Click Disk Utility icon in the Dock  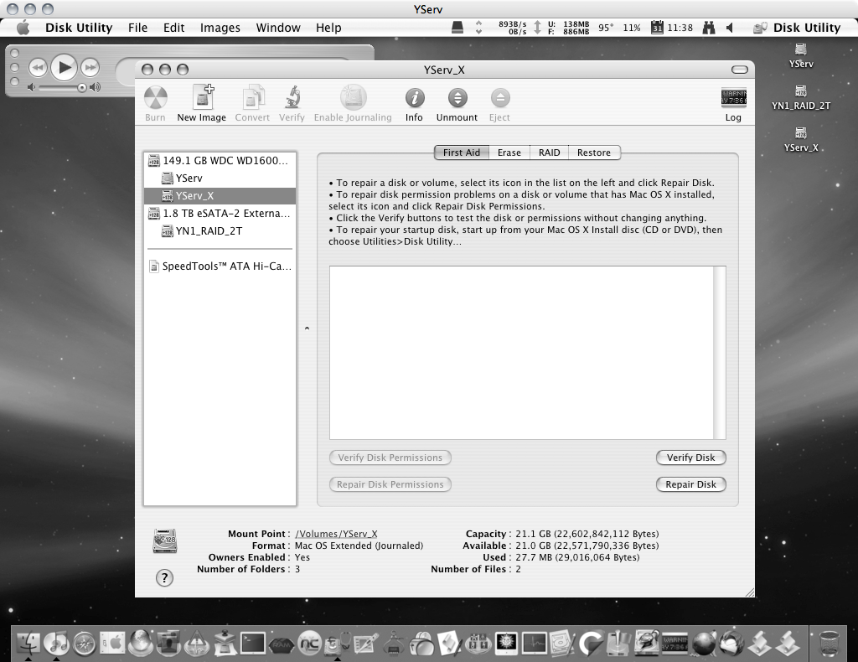pyautogui.click(x=338, y=644)
